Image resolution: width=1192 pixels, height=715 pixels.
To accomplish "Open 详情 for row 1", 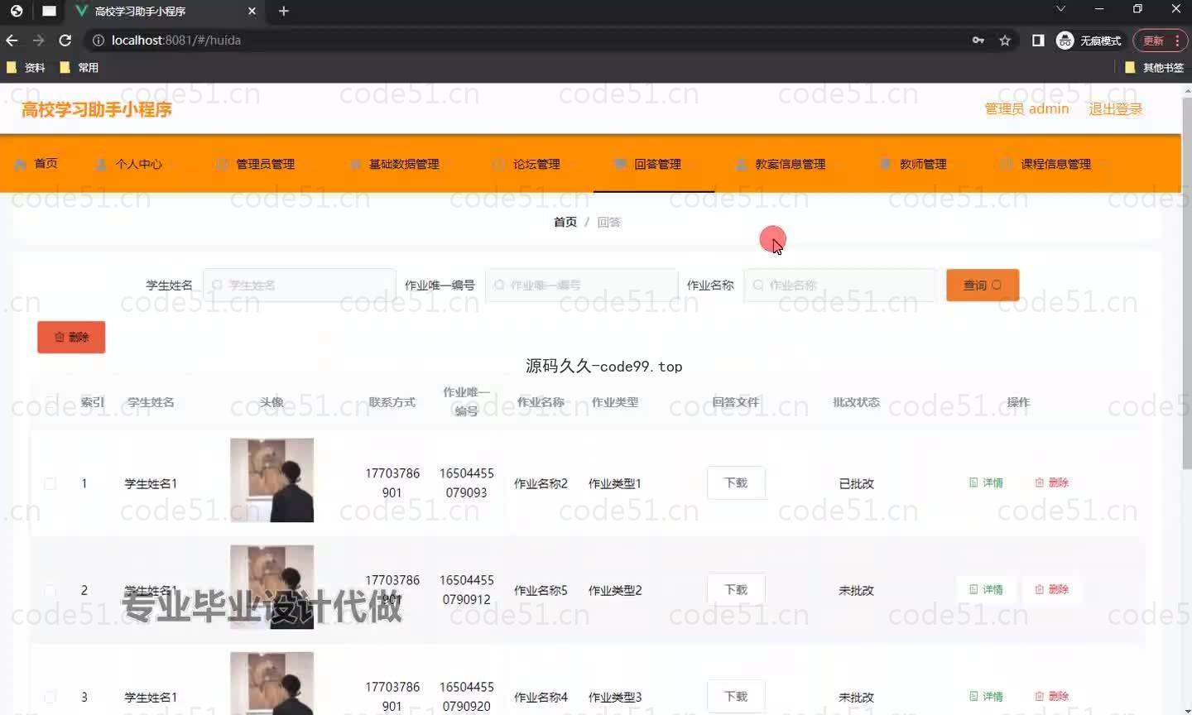I will click(986, 482).
